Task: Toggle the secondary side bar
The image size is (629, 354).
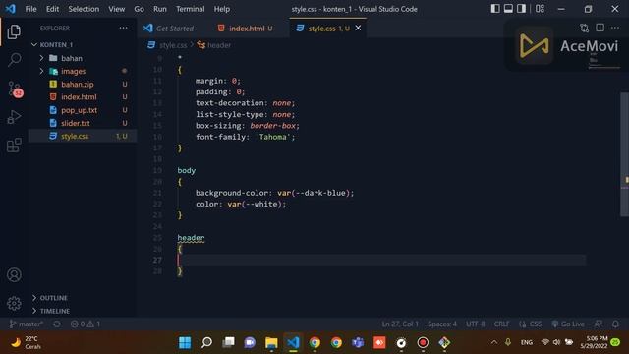Action: [521, 9]
